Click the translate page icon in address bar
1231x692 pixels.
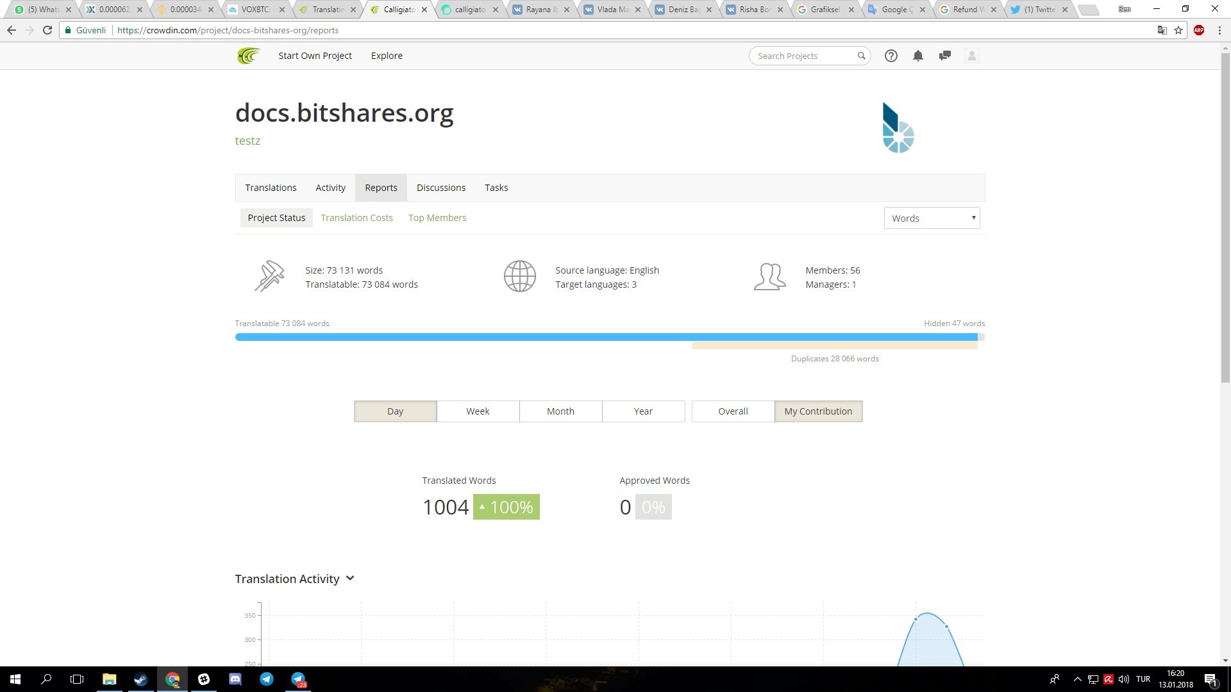(1162, 30)
